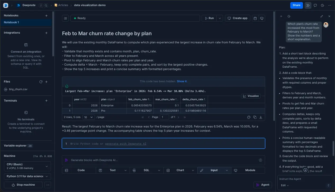Viewport: 335px width, 192px height.
Task: Choose the SQL block type
Action: tap(146, 170)
